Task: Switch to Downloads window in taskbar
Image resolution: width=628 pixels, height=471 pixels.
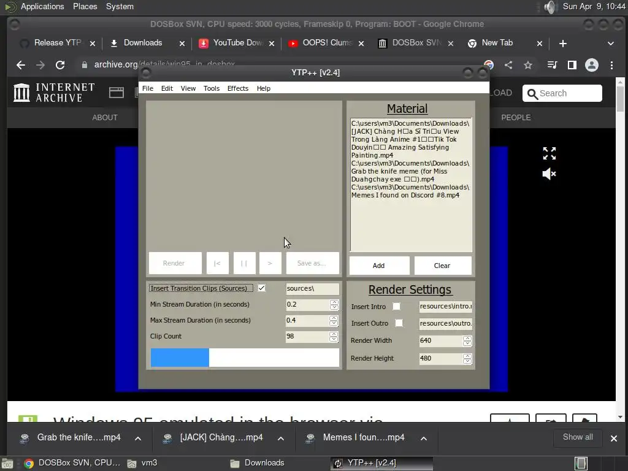Action: tap(258, 463)
